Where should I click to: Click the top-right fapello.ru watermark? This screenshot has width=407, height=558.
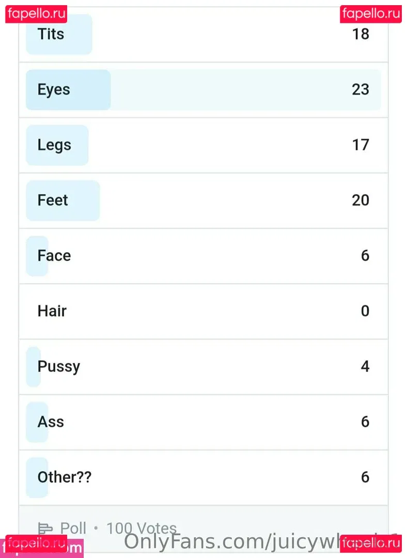pos(371,13)
